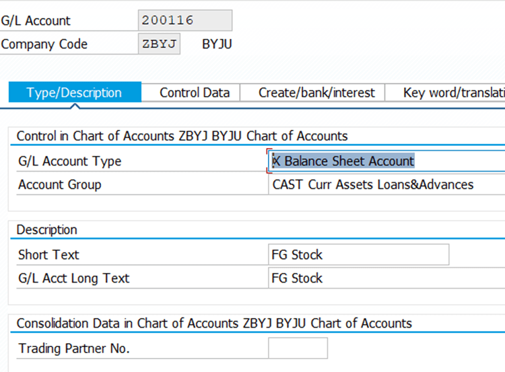Click the Trading Partner No. input box
The image size is (505, 372).
(298, 348)
